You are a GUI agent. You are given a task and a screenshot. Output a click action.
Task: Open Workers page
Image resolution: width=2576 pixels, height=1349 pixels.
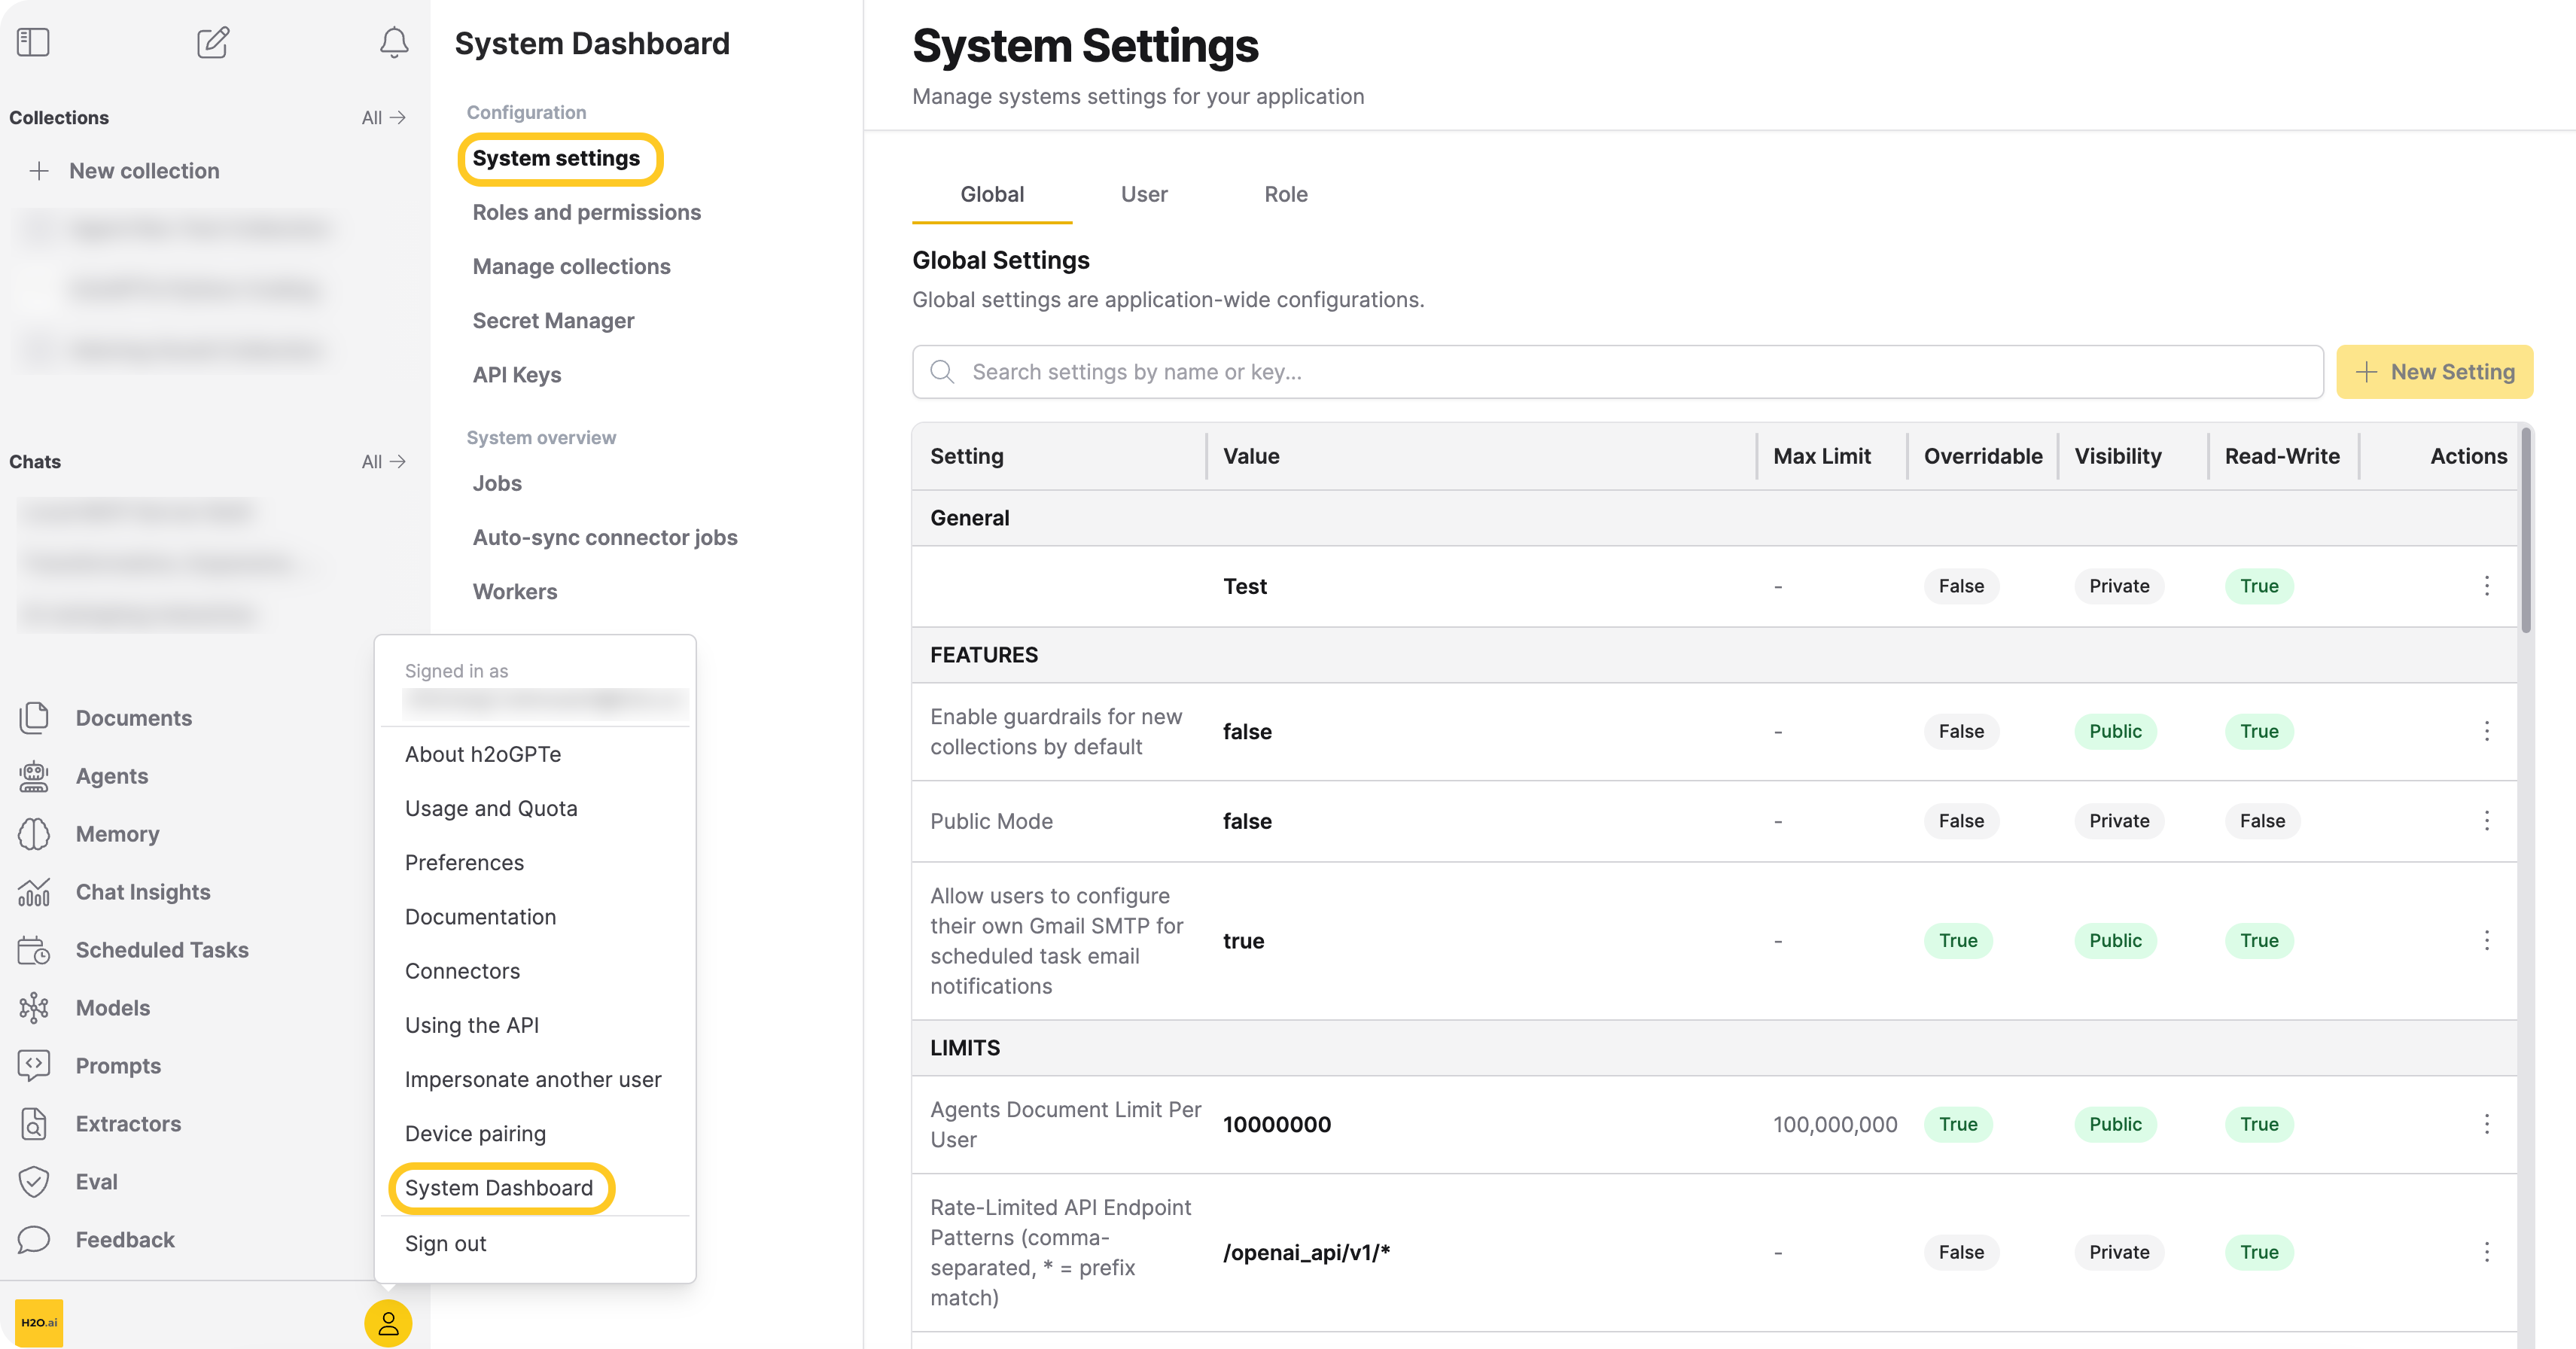515,591
